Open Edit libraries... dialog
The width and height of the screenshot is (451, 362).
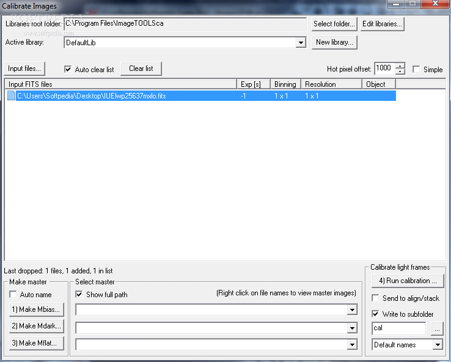coord(383,24)
